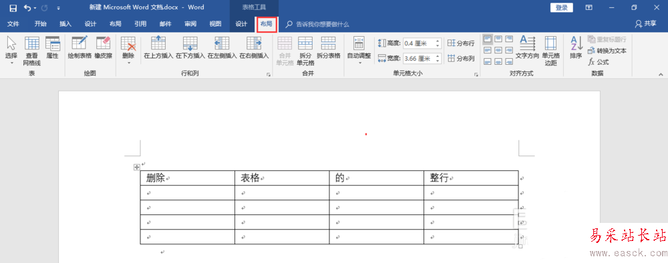The image size is (668, 263).
Task: Select align center left cell alignment
Action: click(x=488, y=50)
